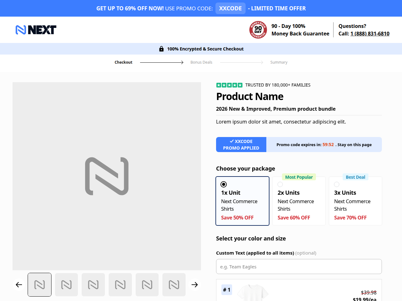Click the secure checkout lock icon
Viewport: 402px width, 301px height.
click(x=161, y=49)
